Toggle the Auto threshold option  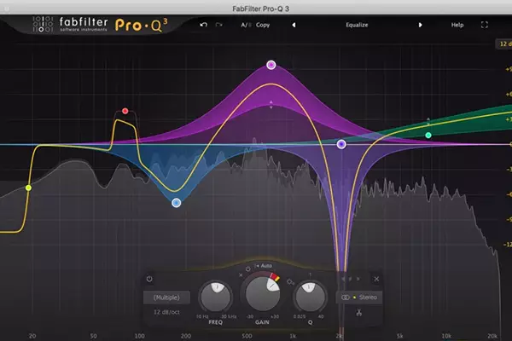(x=263, y=266)
